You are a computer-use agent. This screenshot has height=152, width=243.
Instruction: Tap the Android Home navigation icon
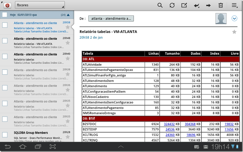23,147
